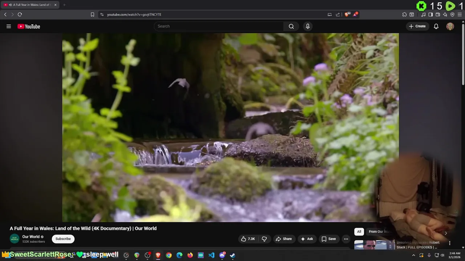Click the Ask button under the video

307,239
